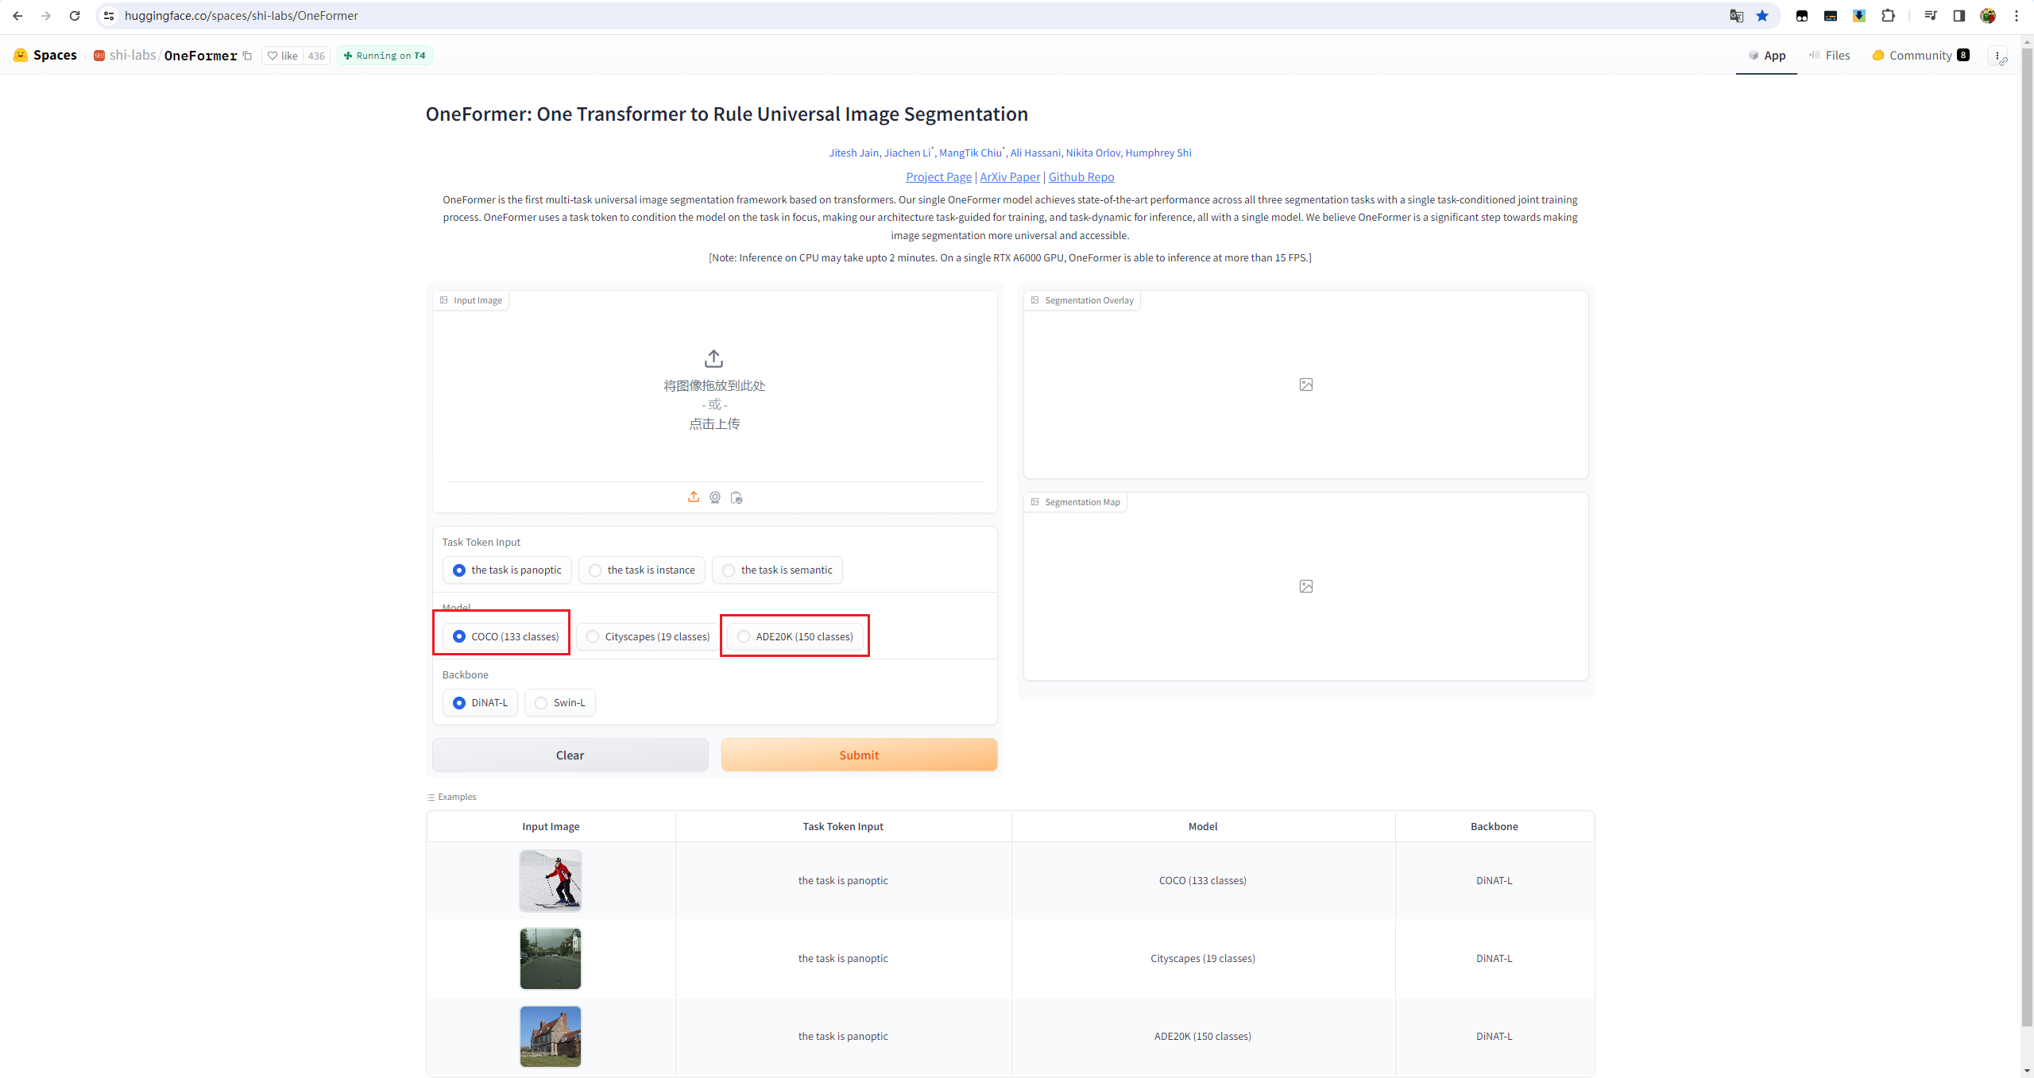Click the Segmentation Map label icon

click(x=1035, y=502)
